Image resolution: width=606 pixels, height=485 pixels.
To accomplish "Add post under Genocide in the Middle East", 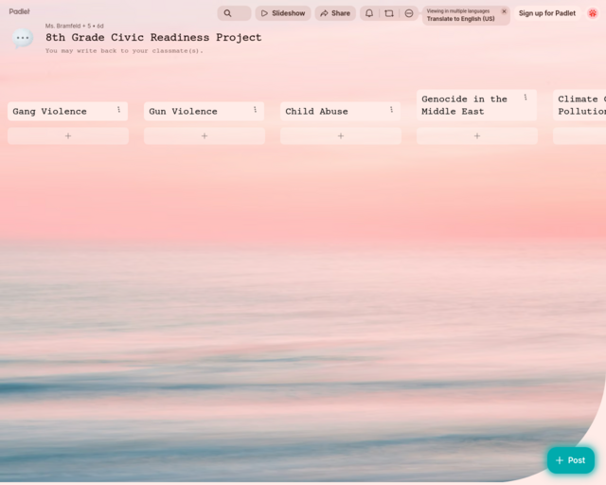I will coord(477,135).
